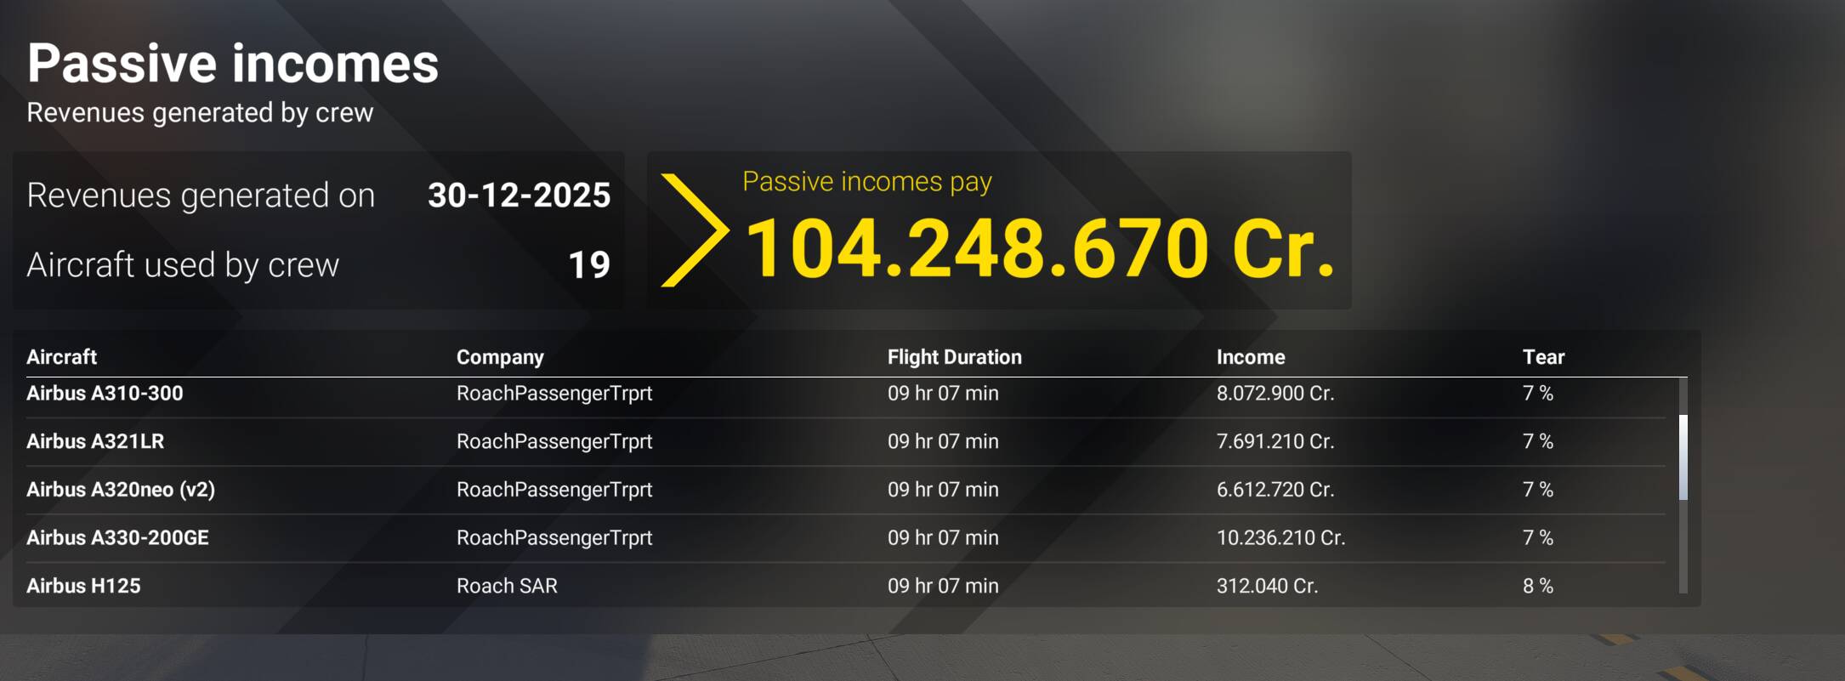Screen dimensions: 1845x681
Task: Click the 10.236.210 Cr. income value
Action: pos(1280,538)
